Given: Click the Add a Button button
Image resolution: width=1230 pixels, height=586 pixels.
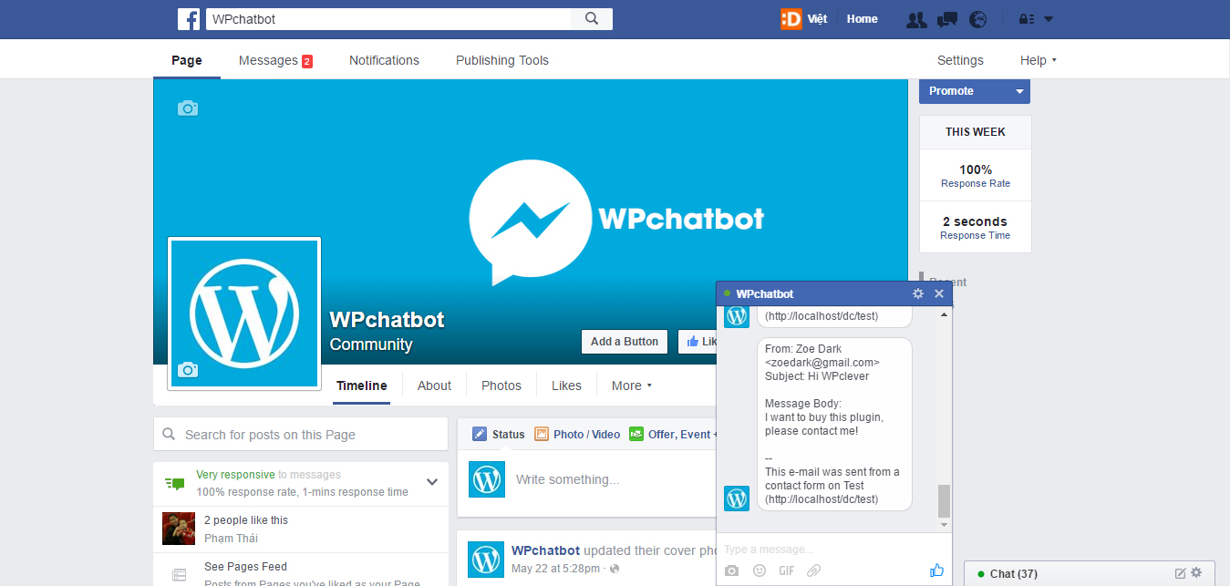Looking at the screenshot, I should [624, 342].
